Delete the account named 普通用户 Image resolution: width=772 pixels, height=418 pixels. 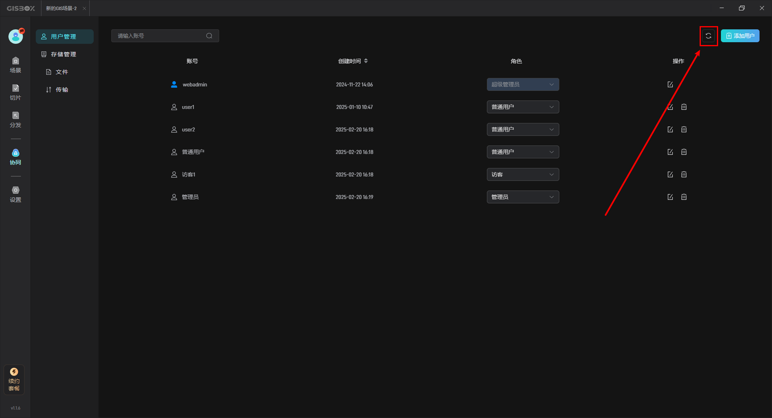[684, 152]
